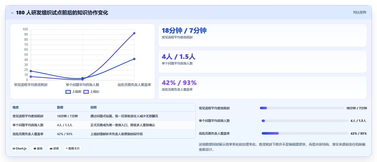Click the description 上线时强制补齐负责人和更新时间字段
The width and height of the screenshot is (377, 162).
[117, 134]
